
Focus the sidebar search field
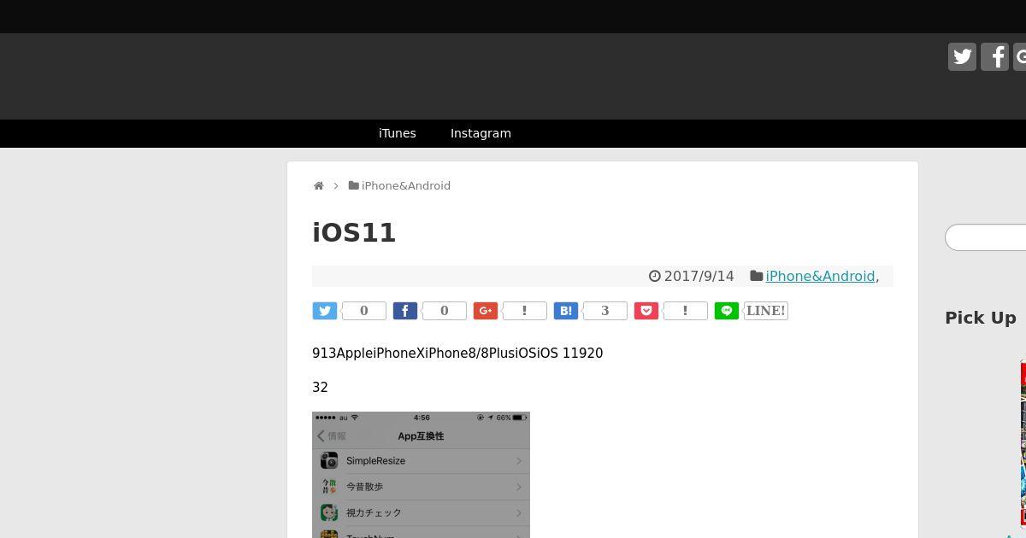[x=985, y=237]
